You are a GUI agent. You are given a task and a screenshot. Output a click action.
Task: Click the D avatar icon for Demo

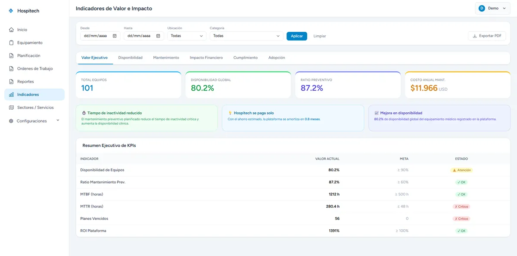(x=482, y=8)
